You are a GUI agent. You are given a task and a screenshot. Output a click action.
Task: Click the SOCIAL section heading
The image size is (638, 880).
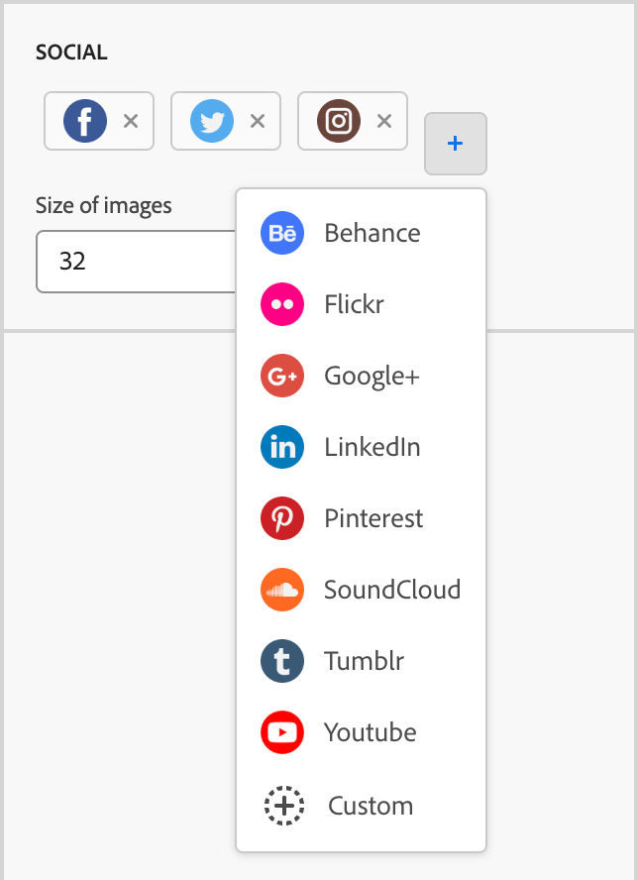70,52
